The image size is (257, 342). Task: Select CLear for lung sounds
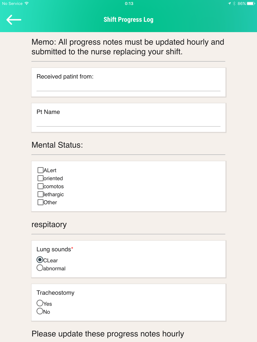pyautogui.click(x=40, y=260)
